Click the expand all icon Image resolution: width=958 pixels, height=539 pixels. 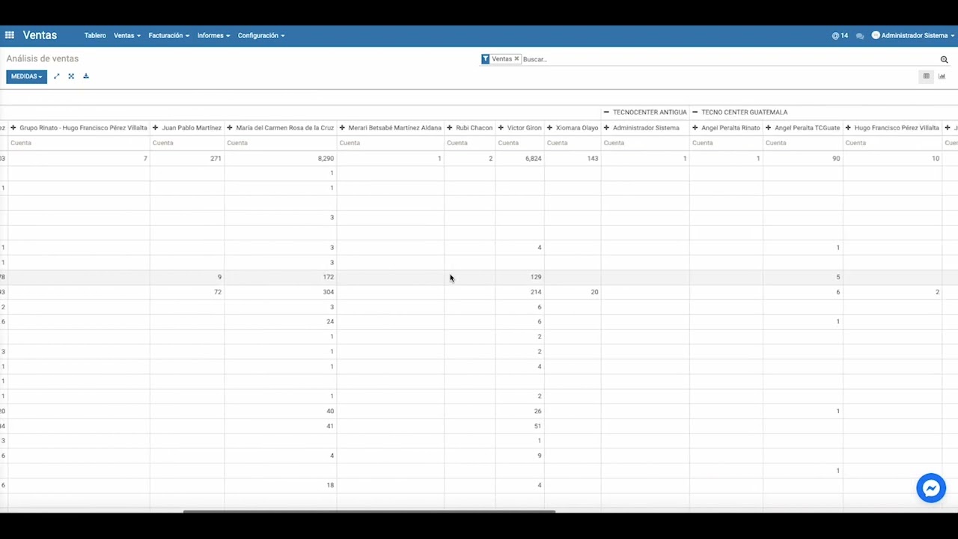pyautogui.click(x=71, y=76)
